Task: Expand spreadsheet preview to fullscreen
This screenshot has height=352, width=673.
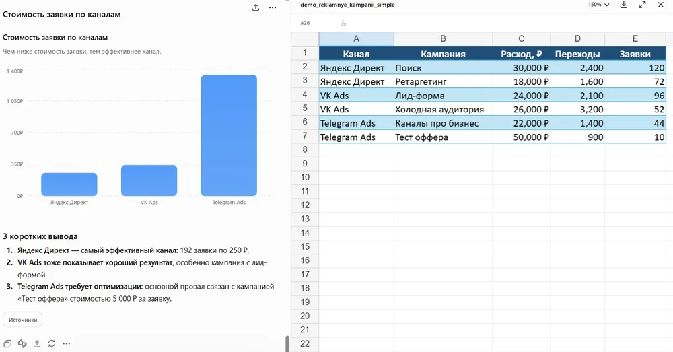Action: (x=643, y=5)
